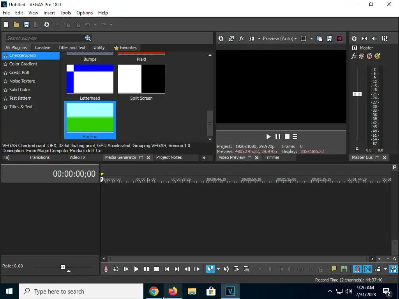Screen dimensions: 399x299
Task: Click the red scopes icon in preview toolbar
Action: pyautogui.click(x=340, y=39)
